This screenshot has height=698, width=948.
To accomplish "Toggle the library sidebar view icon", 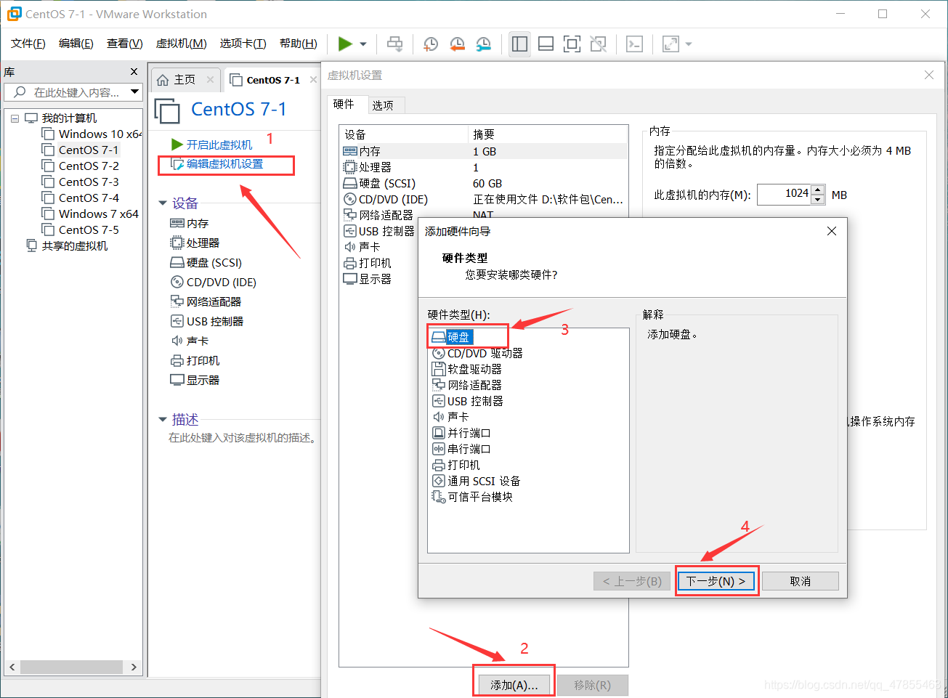I will 519,44.
